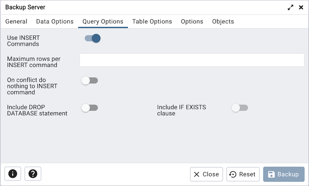Click the info icon button
This screenshot has width=309, height=186.
13,174
